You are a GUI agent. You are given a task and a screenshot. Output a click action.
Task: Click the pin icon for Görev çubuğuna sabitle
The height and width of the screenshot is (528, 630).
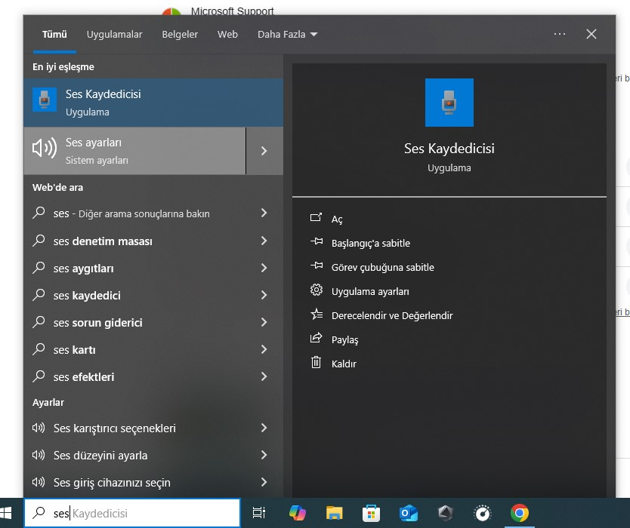point(317,266)
